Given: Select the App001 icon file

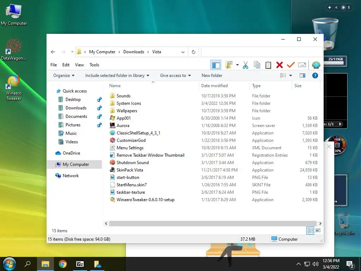Looking at the screenshot, I should (124, 118).
